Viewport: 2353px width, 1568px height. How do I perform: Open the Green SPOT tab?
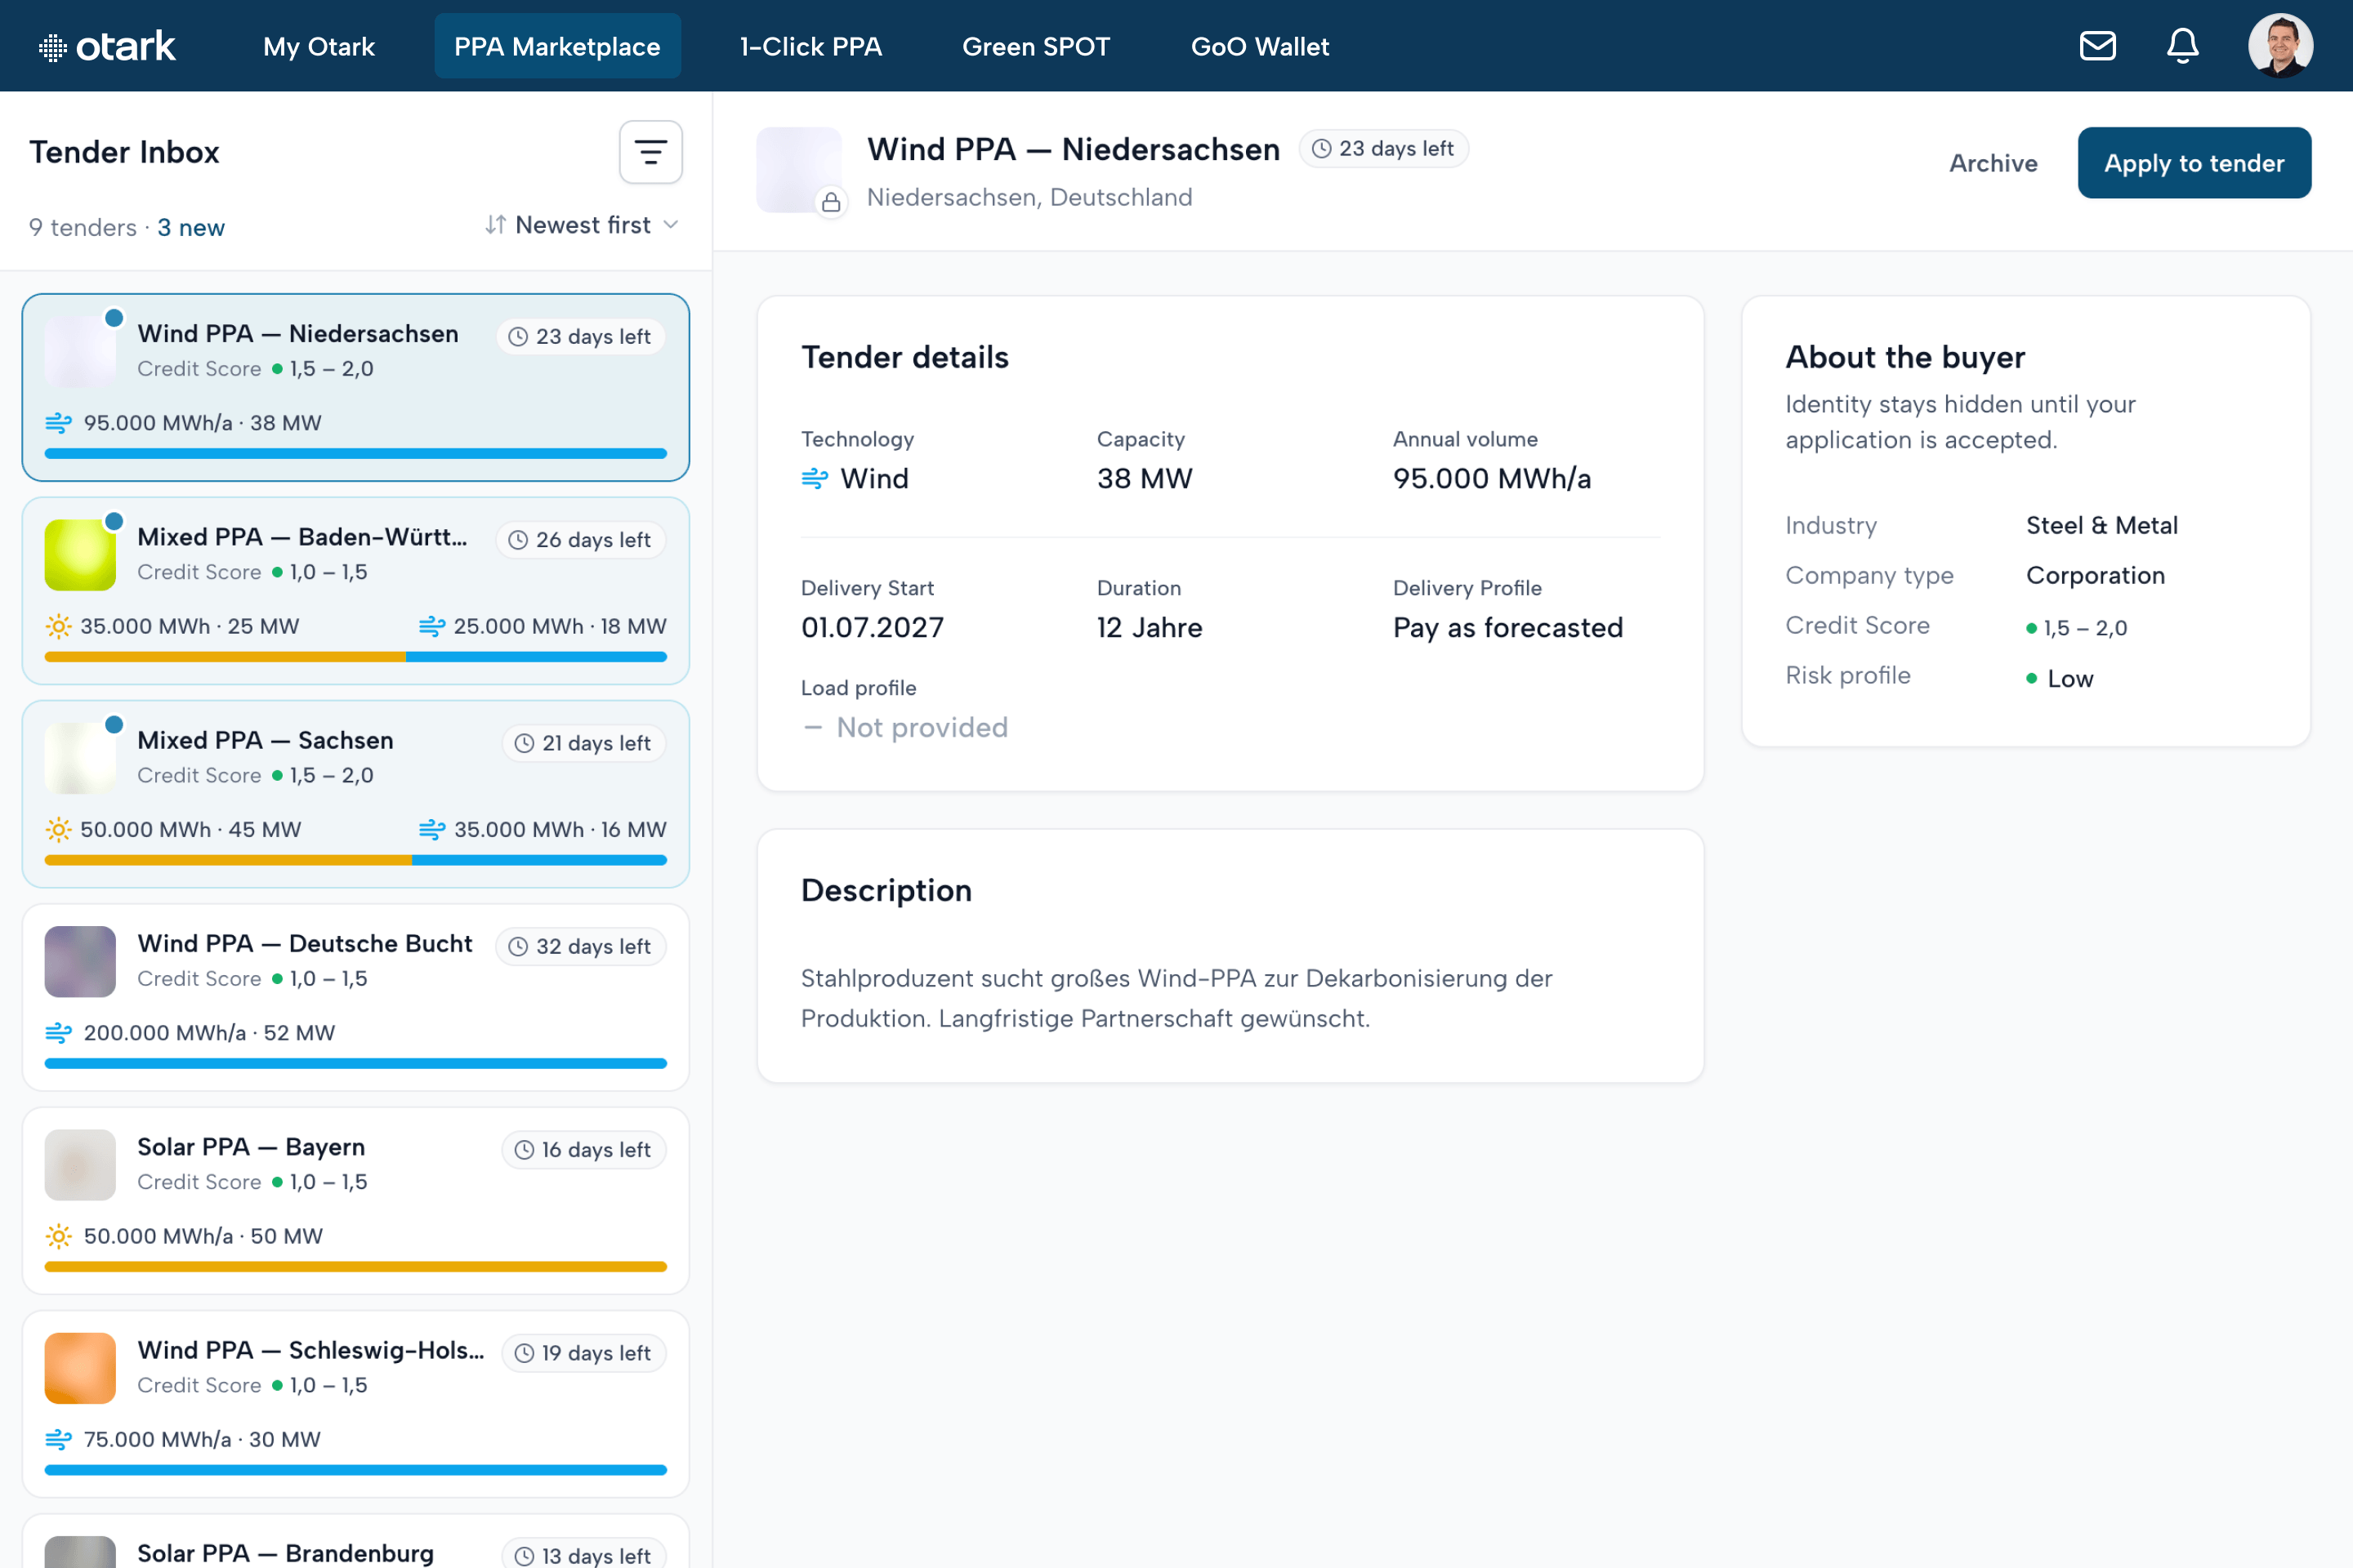pos(1035,46)
